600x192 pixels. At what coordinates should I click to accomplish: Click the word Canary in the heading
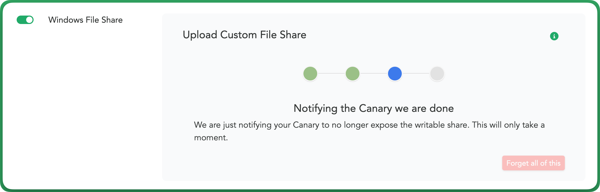pos(375,108)
